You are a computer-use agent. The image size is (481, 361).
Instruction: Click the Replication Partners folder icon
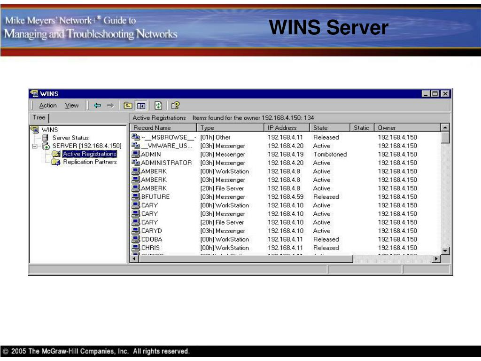click(x=56, y=162)
